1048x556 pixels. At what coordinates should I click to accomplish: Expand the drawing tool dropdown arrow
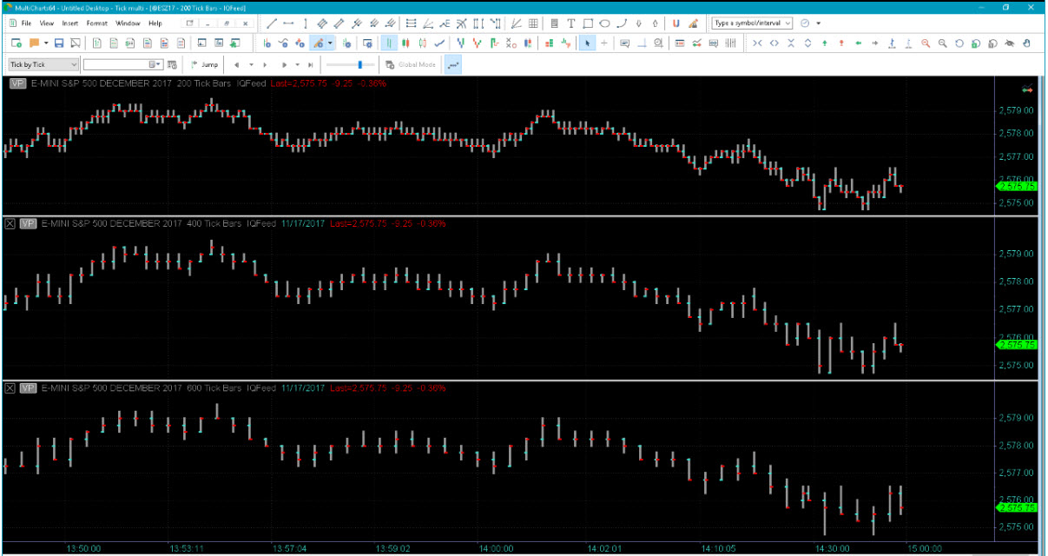click(330, 43)
